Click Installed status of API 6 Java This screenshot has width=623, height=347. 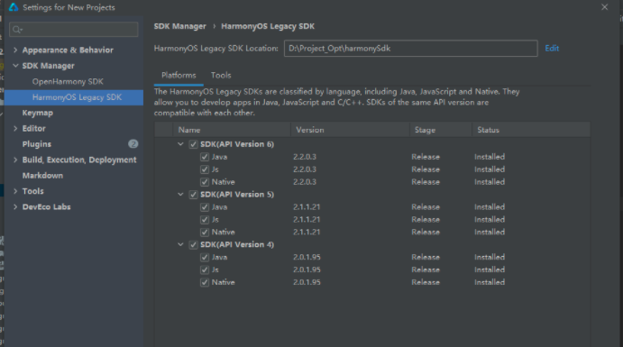tap(490, 157)
